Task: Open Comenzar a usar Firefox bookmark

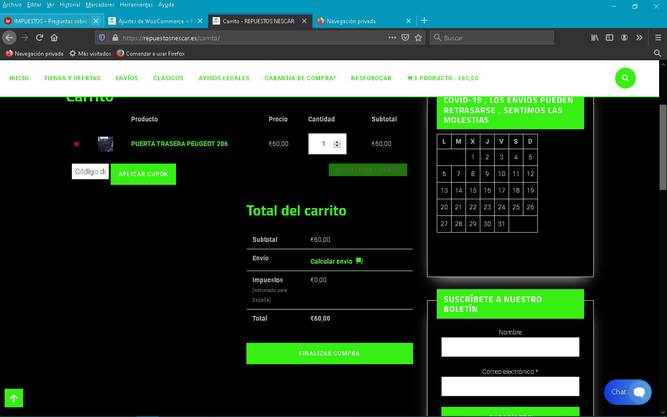Action: 151,54
